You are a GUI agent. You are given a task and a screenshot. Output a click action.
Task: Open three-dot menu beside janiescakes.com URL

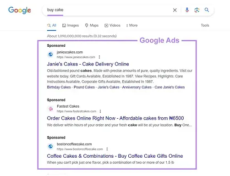pos(99,57)
